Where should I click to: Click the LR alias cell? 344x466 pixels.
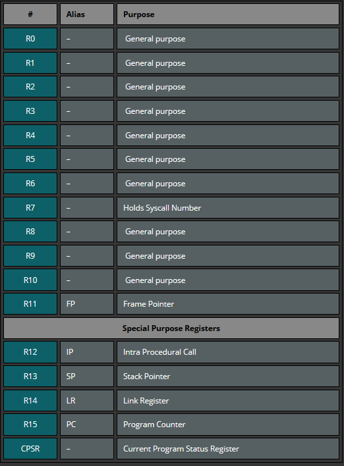click(x=87, y=401)
